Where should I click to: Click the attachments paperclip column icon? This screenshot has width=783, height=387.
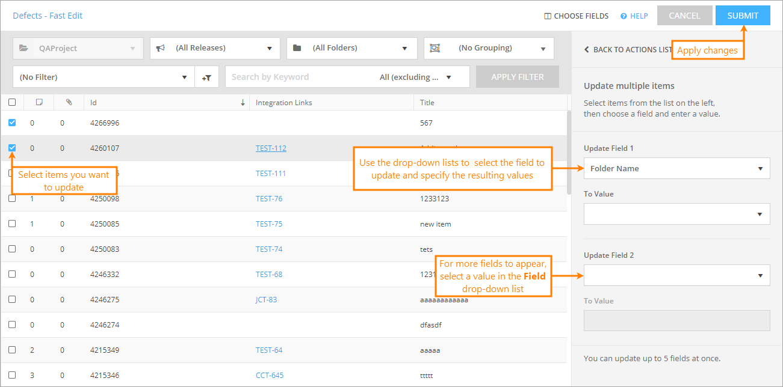coord(69,102)
